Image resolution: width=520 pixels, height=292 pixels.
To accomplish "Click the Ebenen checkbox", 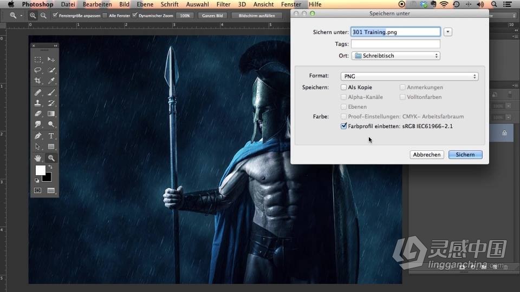I will click(343, 107).
